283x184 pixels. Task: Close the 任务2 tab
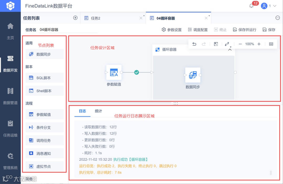pos(141,18)
